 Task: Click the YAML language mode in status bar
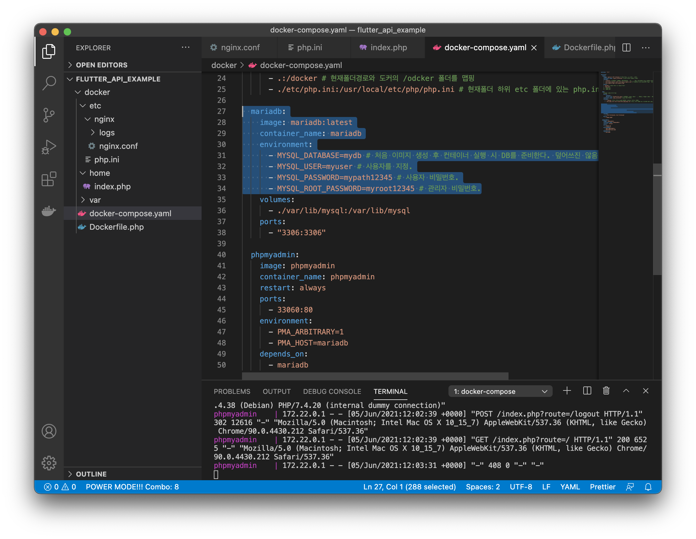[570, 487]
